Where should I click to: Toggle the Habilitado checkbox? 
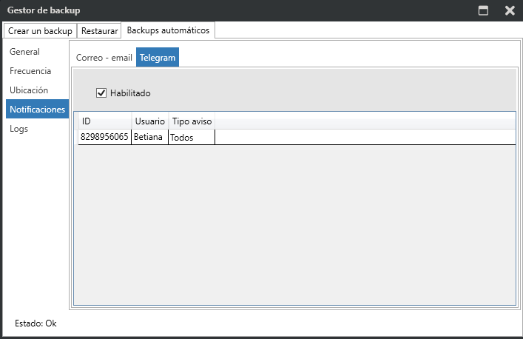click(x=102, y=93)
